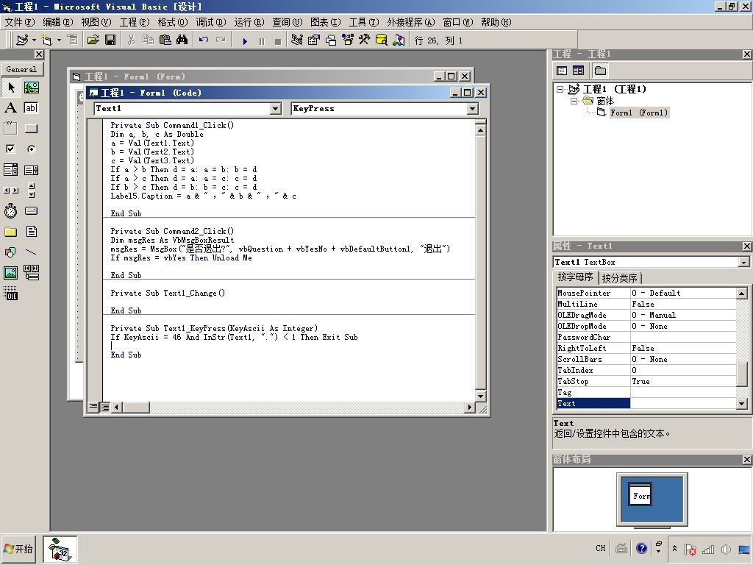This screenshot has height=565, width=753.
Task: Click the Add Standard EXE Project toolbar icon
Action: [22, 40]
